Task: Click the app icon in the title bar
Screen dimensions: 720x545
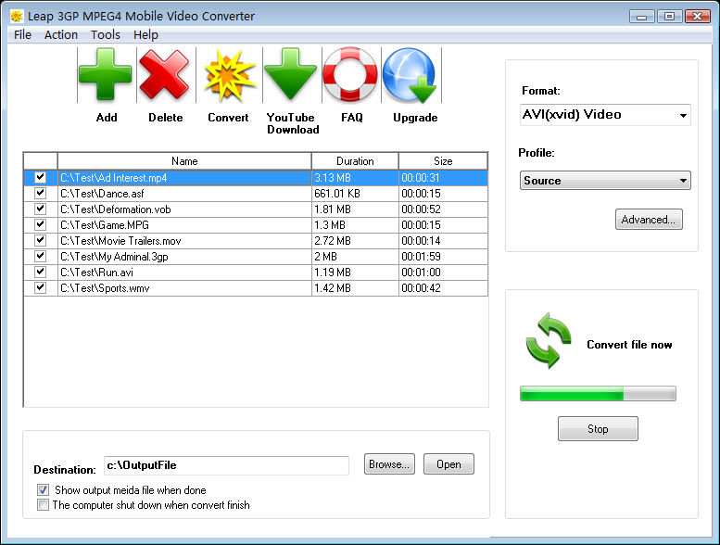Action: pyautogui.click(x=17, y=17)
